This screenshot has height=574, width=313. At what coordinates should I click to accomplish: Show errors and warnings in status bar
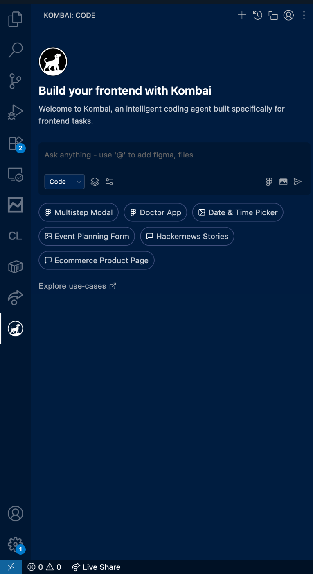(x=44, y=567)
